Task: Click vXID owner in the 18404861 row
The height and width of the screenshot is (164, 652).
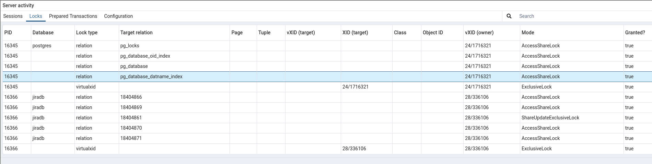Action: (x=491, y=118)
